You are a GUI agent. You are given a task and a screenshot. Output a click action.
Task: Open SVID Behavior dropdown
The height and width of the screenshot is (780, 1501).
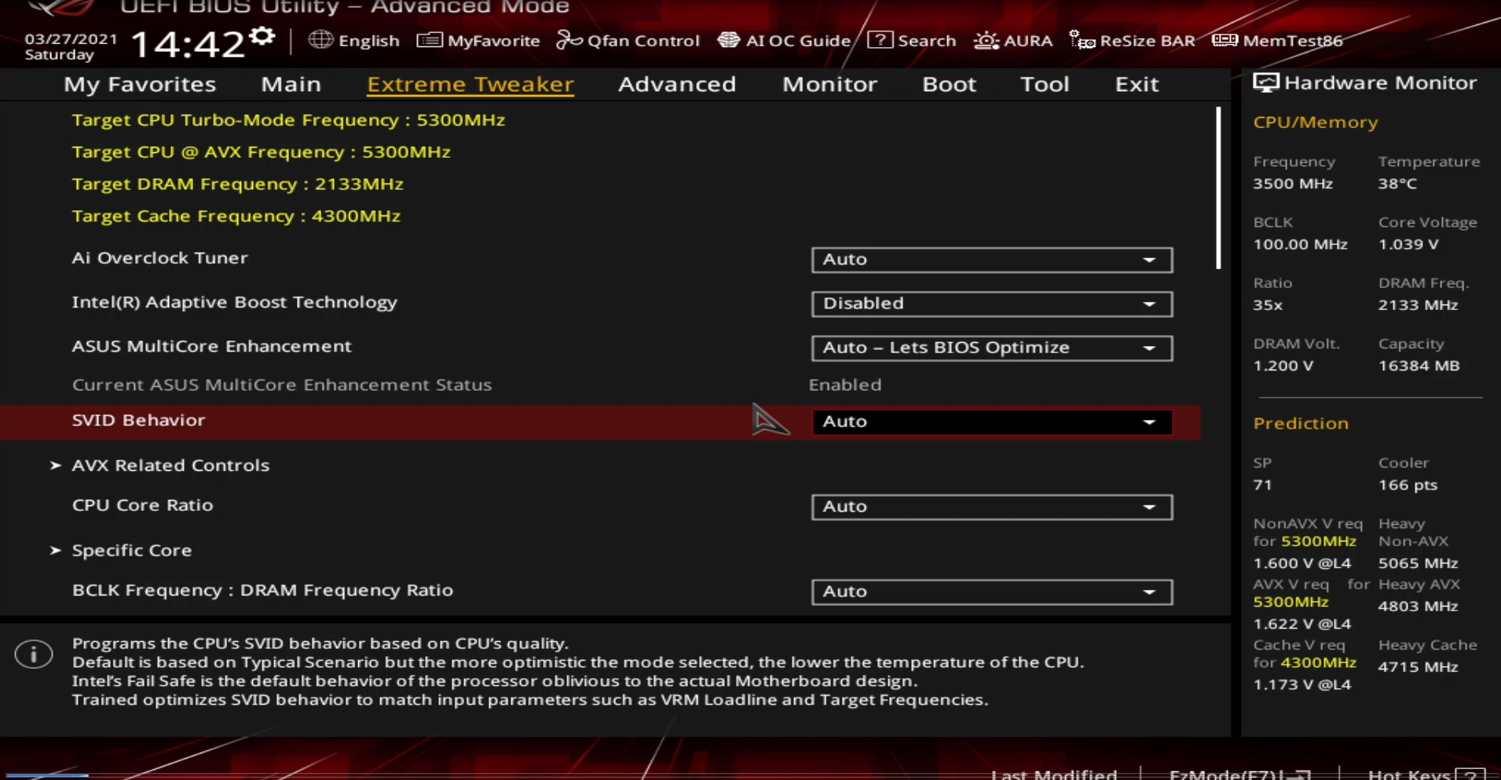click(x=991, y=422)
